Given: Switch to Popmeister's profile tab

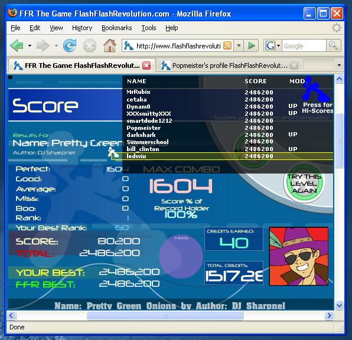Looking at the screenshot, I should pyautogui.click(x=229, y=66).
